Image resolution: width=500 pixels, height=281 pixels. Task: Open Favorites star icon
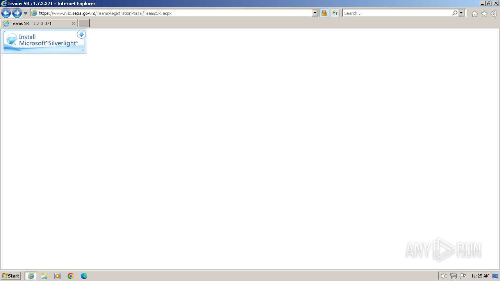pos(484,14)
